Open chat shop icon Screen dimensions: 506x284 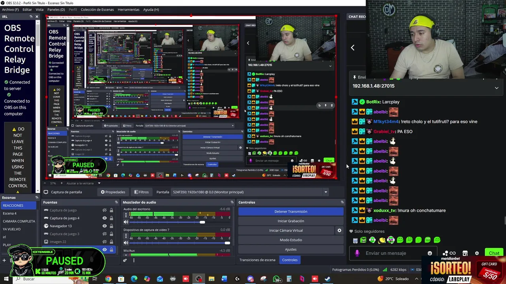pyautogui.click(x=465, y=253)
